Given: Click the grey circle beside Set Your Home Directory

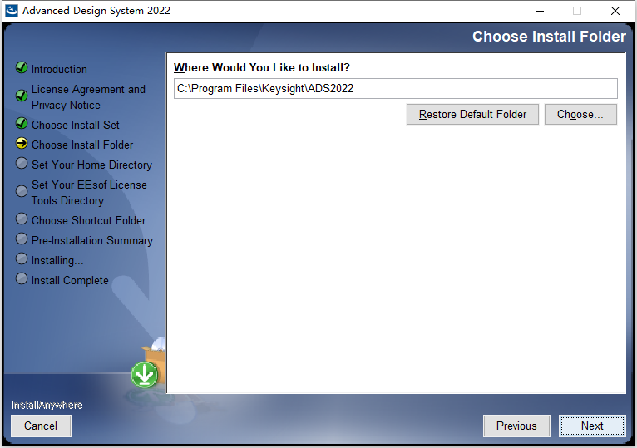Looking at the screenshot, I should [22, 163].
